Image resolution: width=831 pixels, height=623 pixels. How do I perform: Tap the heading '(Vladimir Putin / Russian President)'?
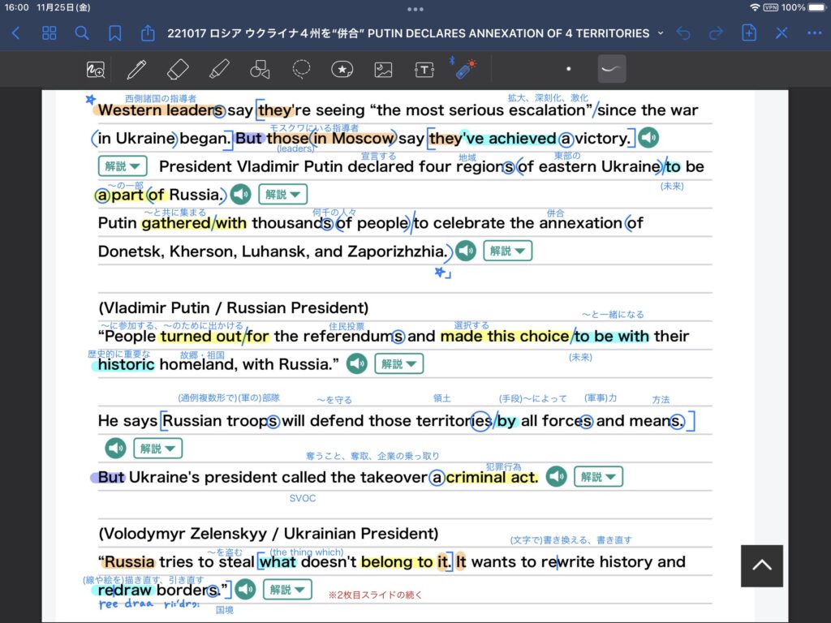233,307
